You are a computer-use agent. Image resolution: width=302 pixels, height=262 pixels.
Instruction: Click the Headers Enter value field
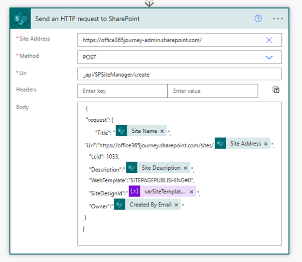click(213, 91)
